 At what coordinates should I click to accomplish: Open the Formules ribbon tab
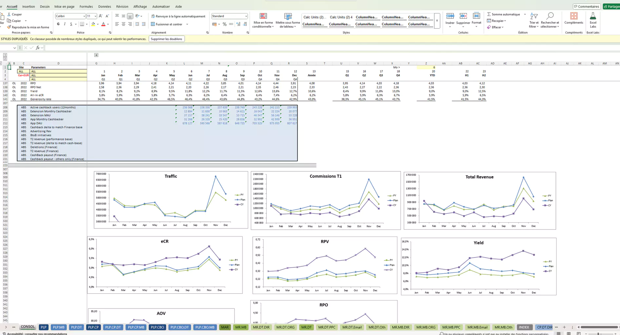coord(86,7)
